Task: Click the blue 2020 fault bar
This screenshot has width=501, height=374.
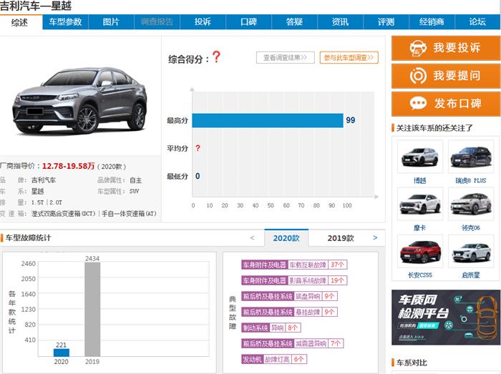Action: [62, 353]
